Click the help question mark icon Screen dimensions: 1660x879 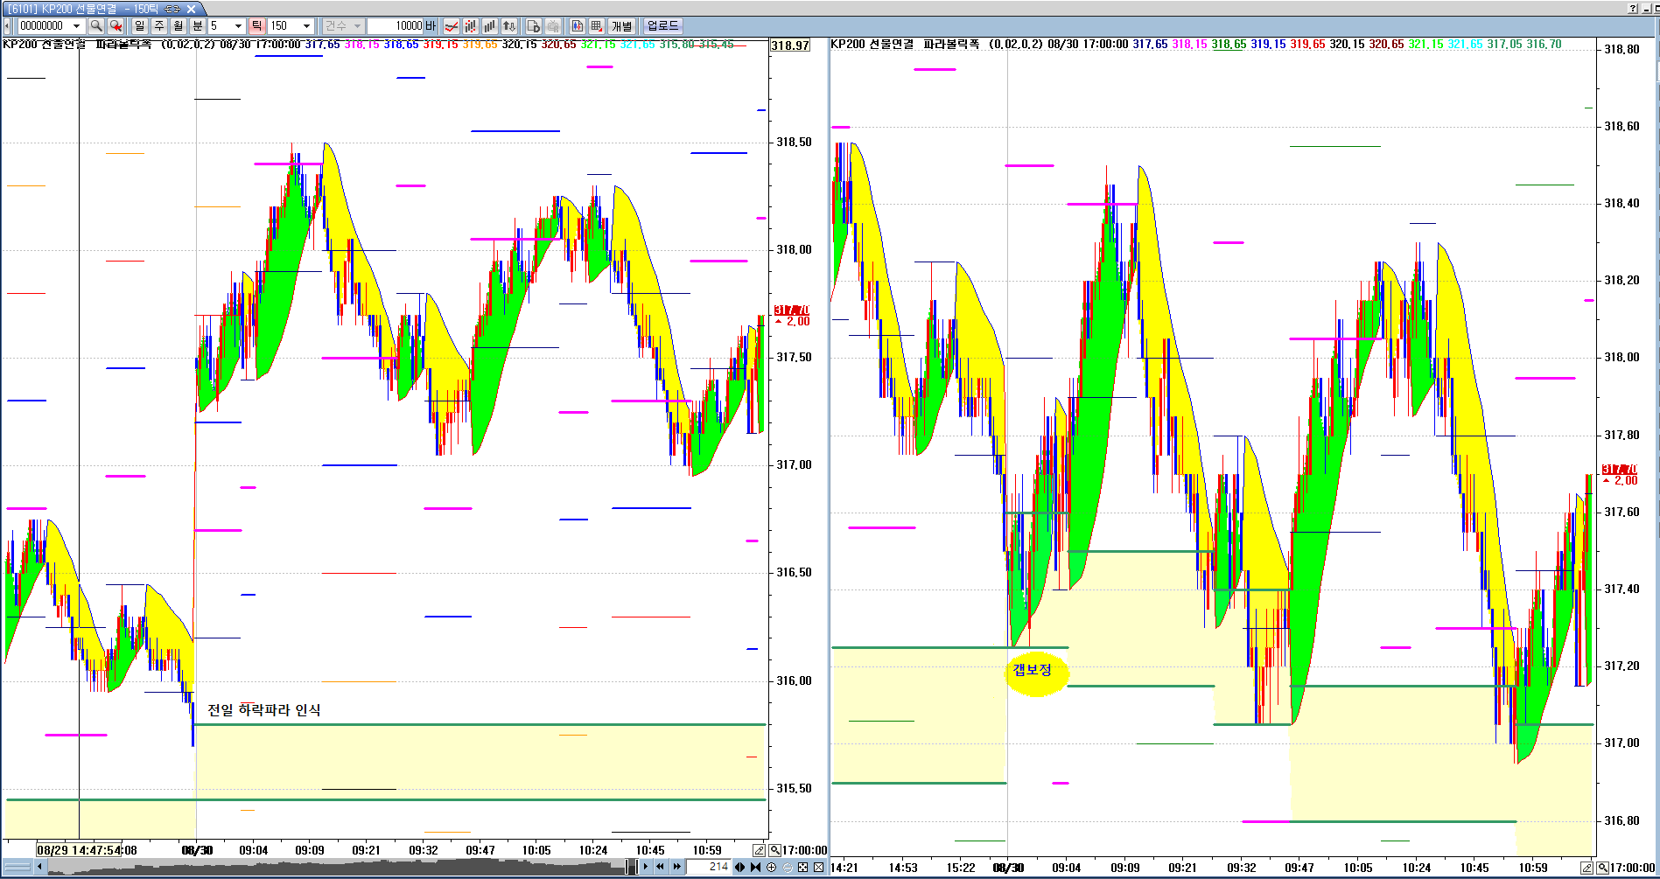(x=1633, y=8)
